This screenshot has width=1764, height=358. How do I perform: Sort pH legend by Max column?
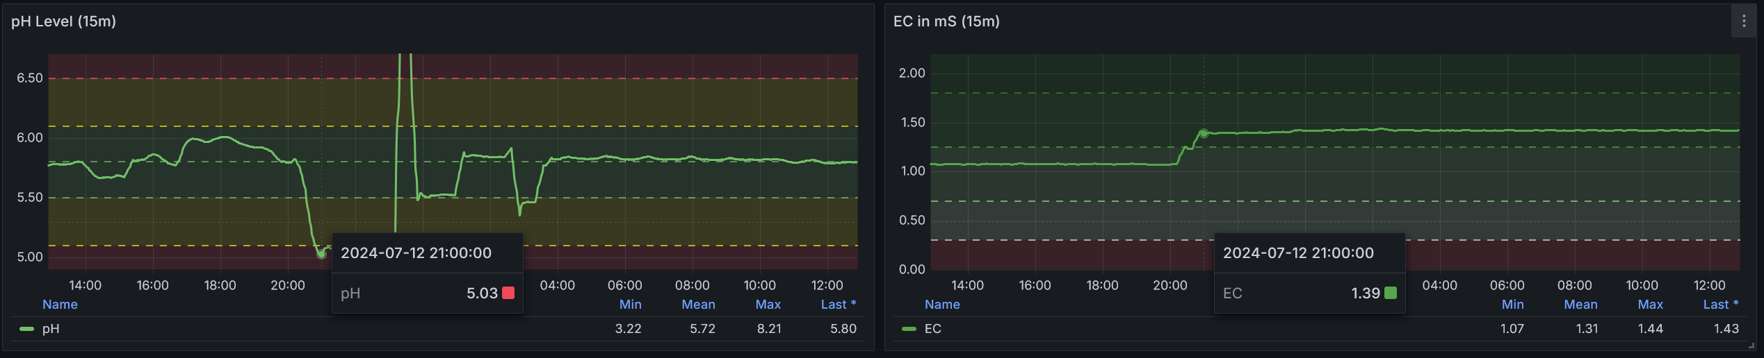[768, 305]
